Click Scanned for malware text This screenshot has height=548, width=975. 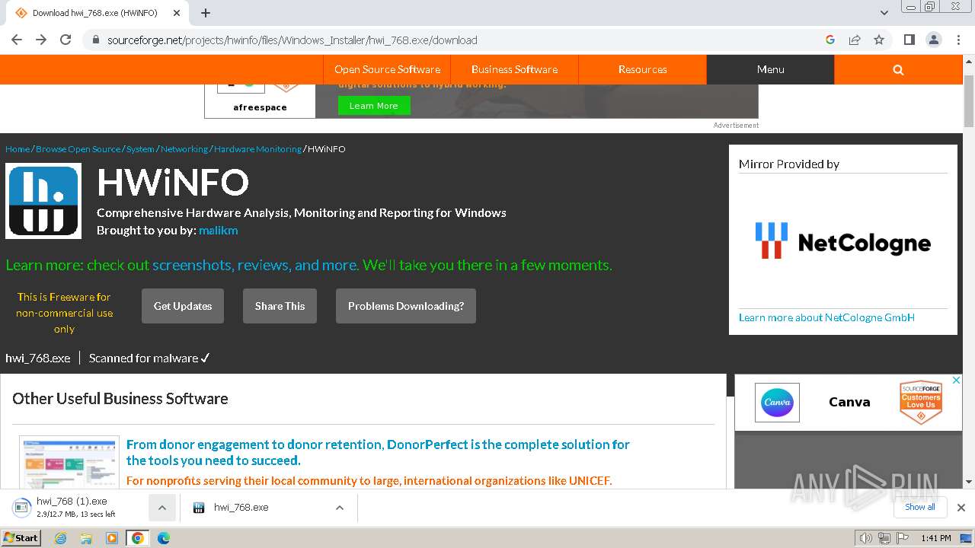(149, 358)
